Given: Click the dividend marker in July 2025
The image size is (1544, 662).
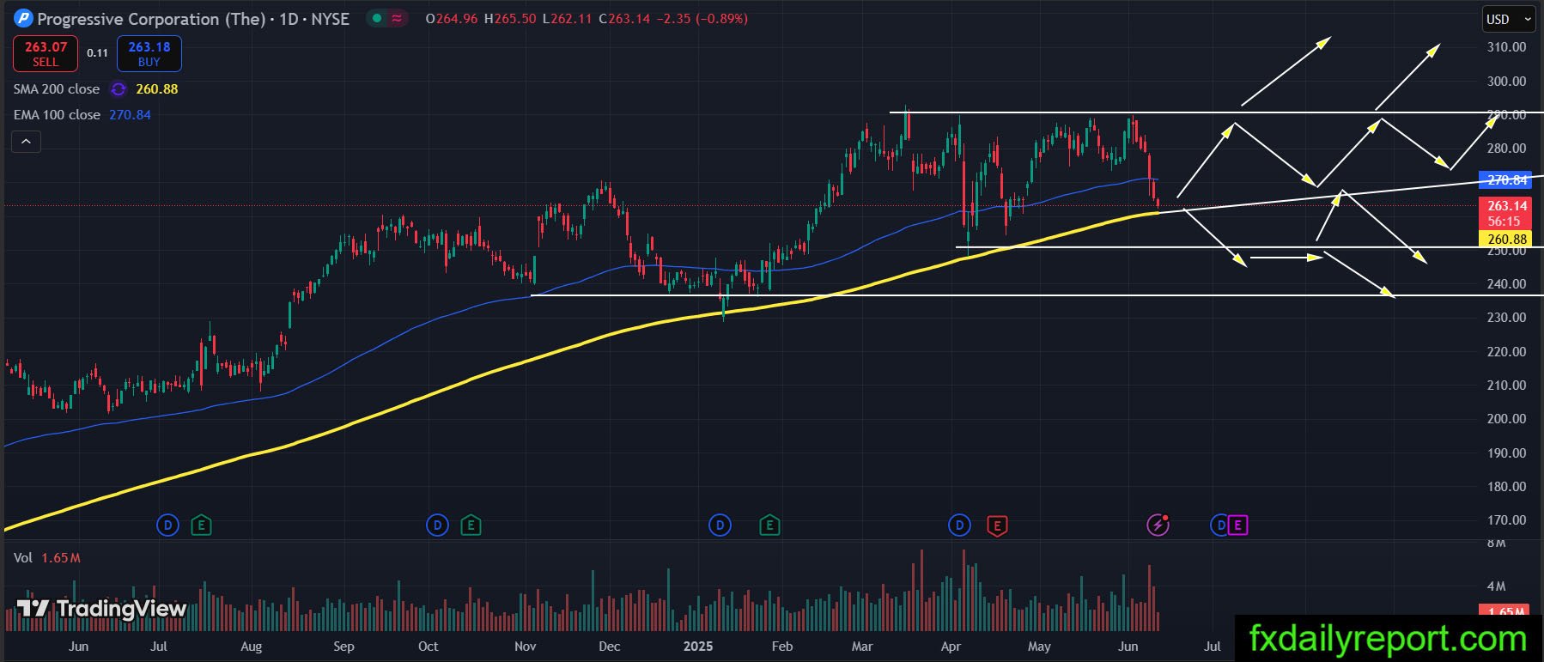Looking at the screenshot, I should tap(1219, 525).
